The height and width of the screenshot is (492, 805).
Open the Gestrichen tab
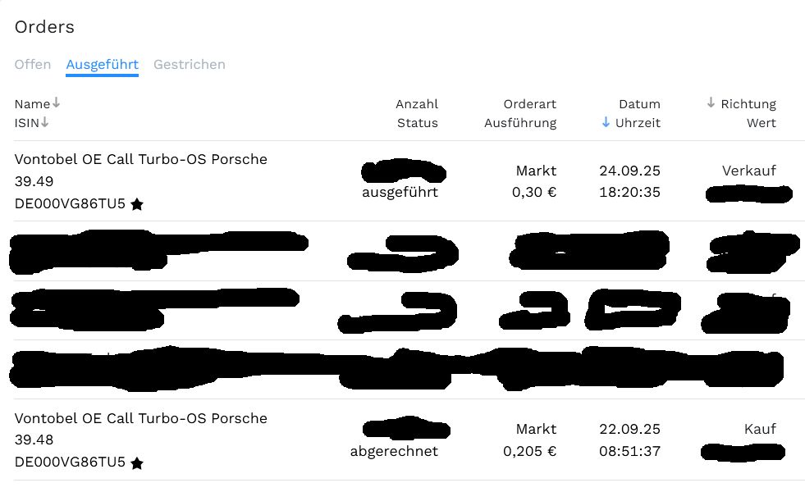click(x=189, y=64)
